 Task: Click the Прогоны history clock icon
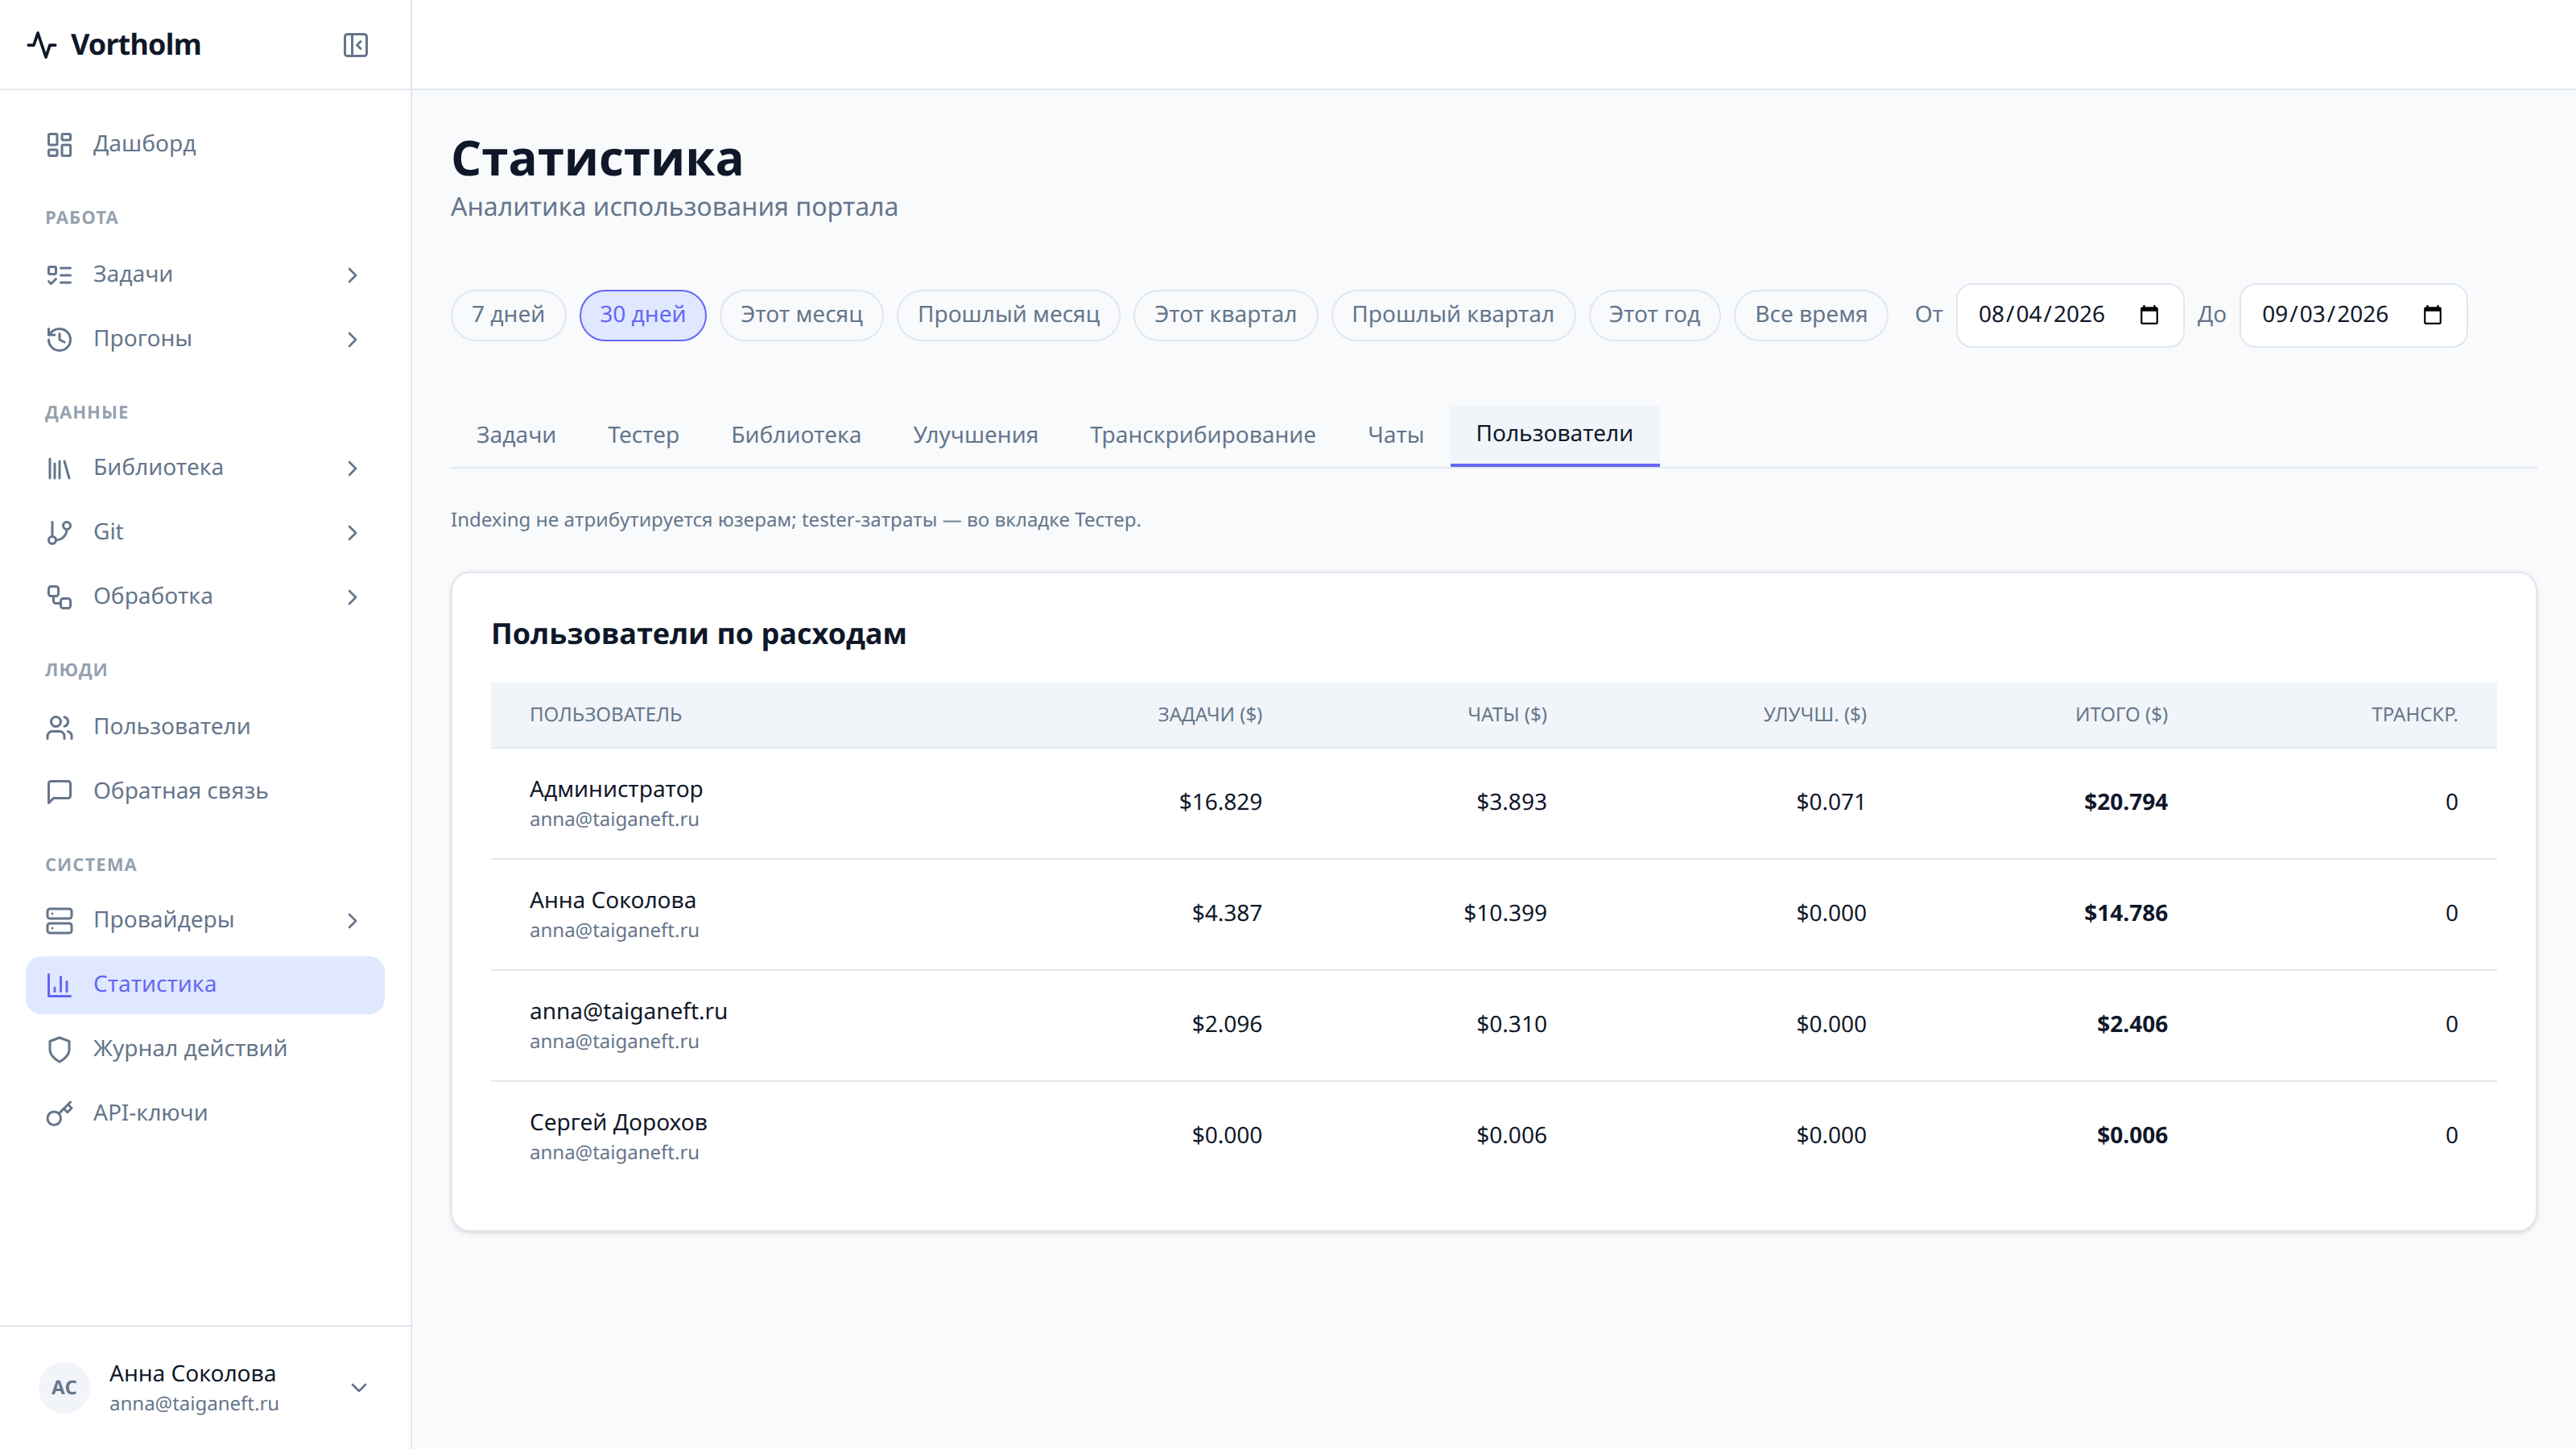60,339
